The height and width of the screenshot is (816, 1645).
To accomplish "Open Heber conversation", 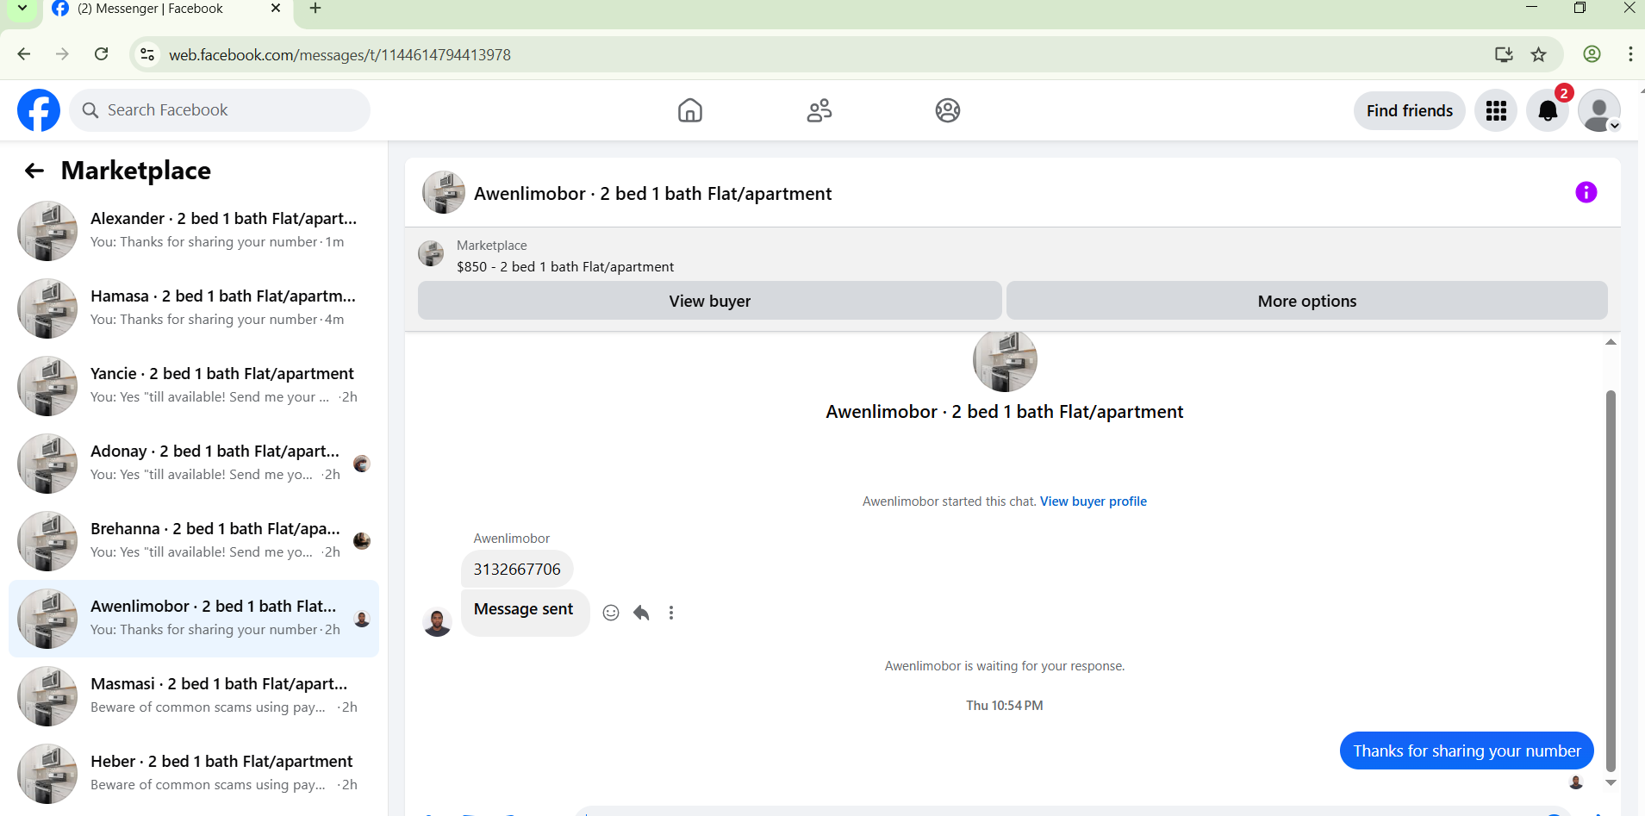I will (194, 774).
